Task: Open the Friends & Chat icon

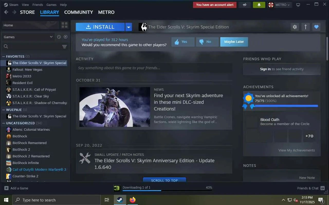Action: tap(323, 188)
